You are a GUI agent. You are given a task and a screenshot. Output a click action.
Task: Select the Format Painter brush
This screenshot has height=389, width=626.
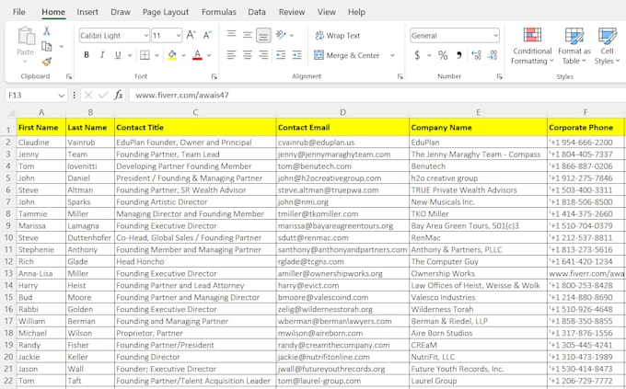47,62
